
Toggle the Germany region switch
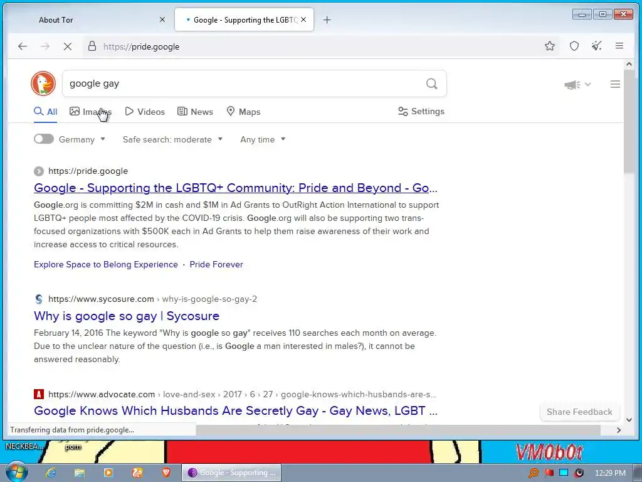pyautogui.click(x=44, y=139)
